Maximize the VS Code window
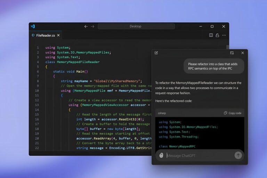 tap(212, 26)
